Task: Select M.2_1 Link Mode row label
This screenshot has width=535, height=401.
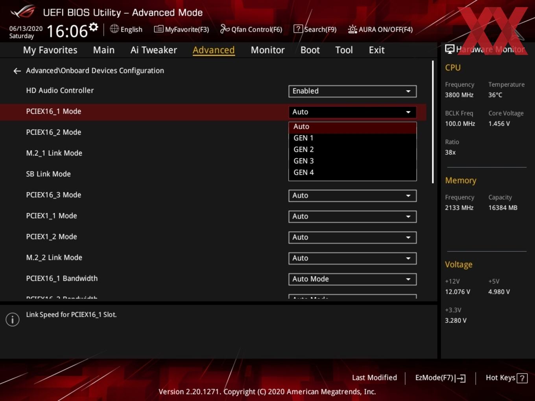Action: point(54,153)
